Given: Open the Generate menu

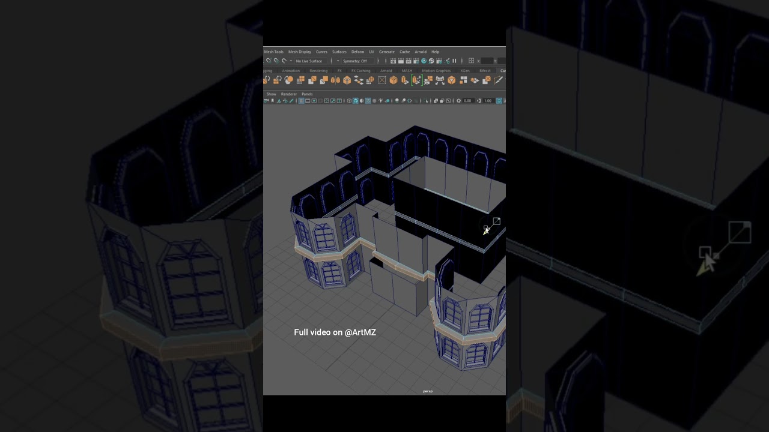Looking at the screenshot, I should coord(387,52).
